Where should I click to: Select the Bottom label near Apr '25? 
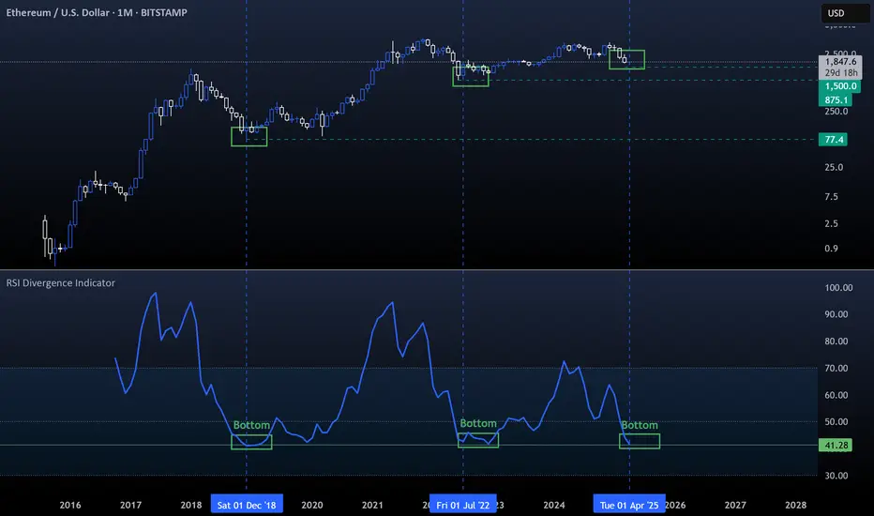640,425
